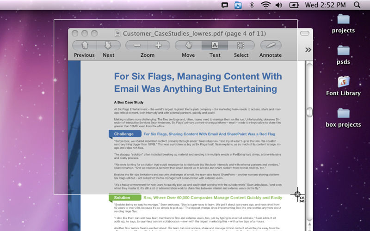The width and height of the screenshot is (370, 231).
Task: Go to the Previous page in Preview
Action: [85, 45]
